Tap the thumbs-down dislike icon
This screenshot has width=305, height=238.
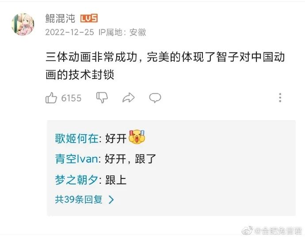[x=102, y=97]
